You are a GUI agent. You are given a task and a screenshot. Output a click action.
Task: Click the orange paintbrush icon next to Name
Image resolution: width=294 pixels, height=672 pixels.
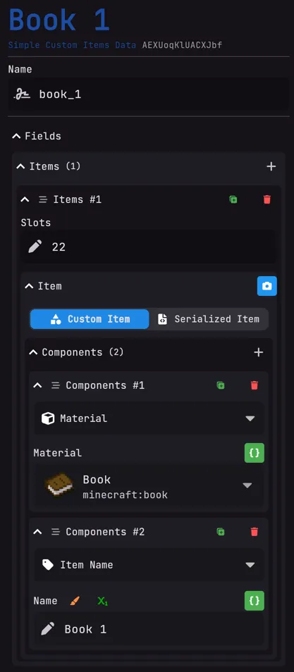[x=75, y=601]
